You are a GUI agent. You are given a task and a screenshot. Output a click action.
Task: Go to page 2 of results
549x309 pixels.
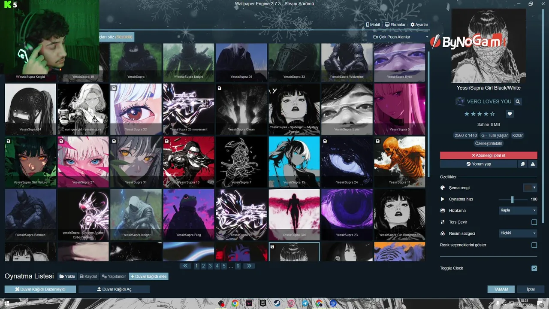[x=203, y=266]
